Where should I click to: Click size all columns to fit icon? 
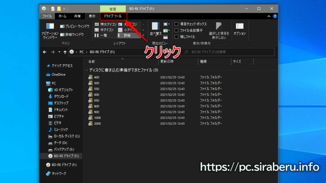point(165,37)
